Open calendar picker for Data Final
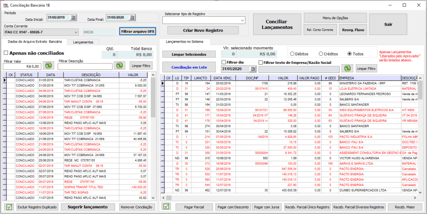 pyautogui.click(x=132, y=17)
